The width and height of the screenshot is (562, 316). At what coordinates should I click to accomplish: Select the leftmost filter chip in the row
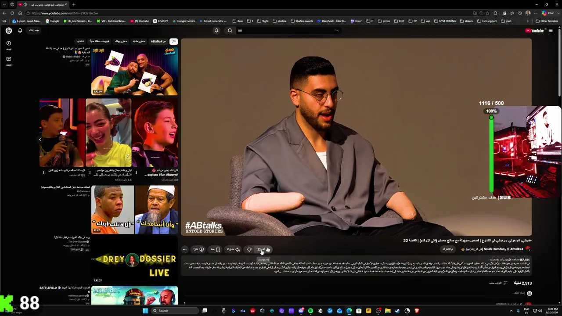point(80,41)
